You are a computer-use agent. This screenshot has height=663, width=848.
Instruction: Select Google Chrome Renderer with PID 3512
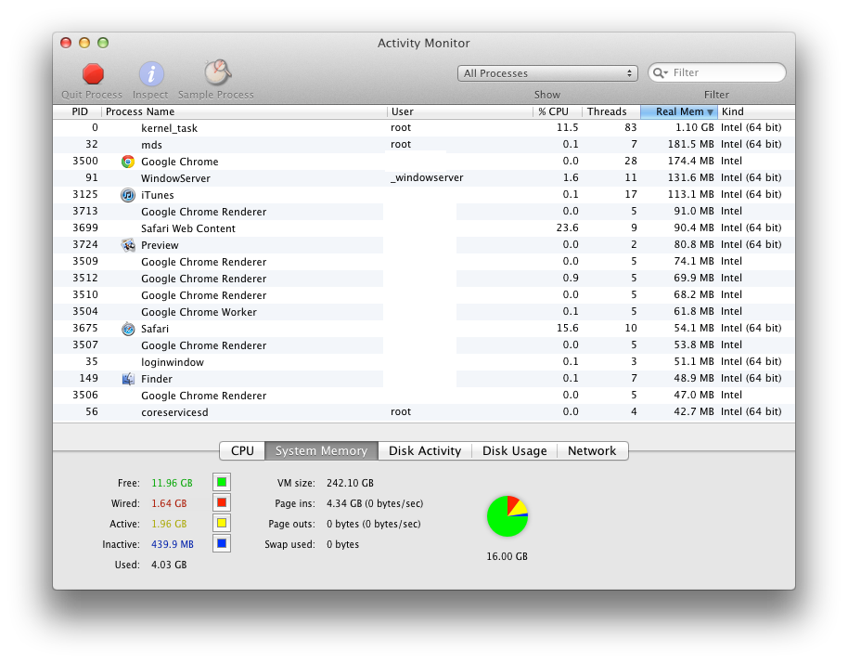point(424,279)
